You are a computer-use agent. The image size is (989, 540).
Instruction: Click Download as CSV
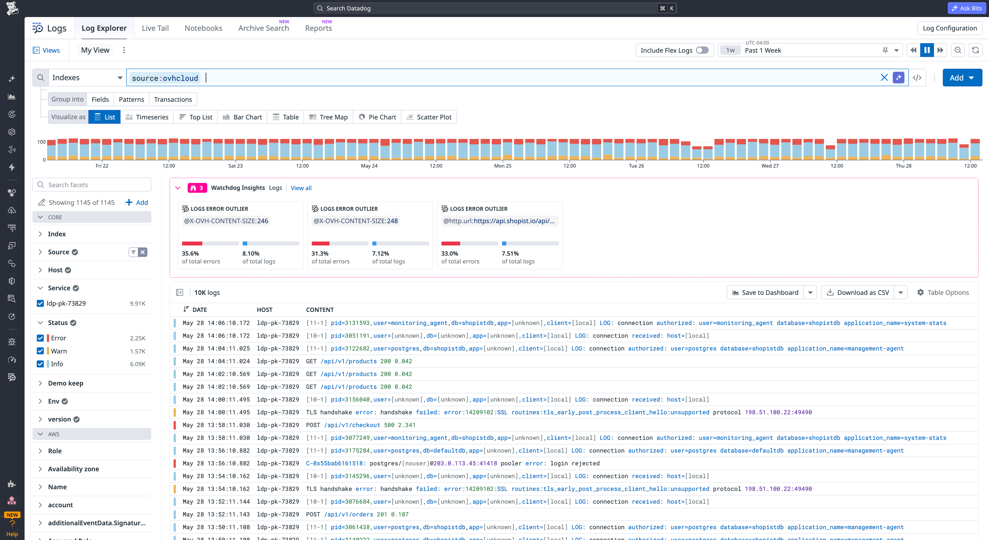(x=858, y=293)
